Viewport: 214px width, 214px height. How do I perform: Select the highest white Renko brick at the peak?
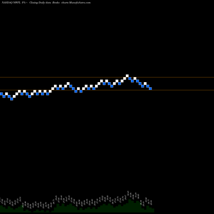click(127, 76)
